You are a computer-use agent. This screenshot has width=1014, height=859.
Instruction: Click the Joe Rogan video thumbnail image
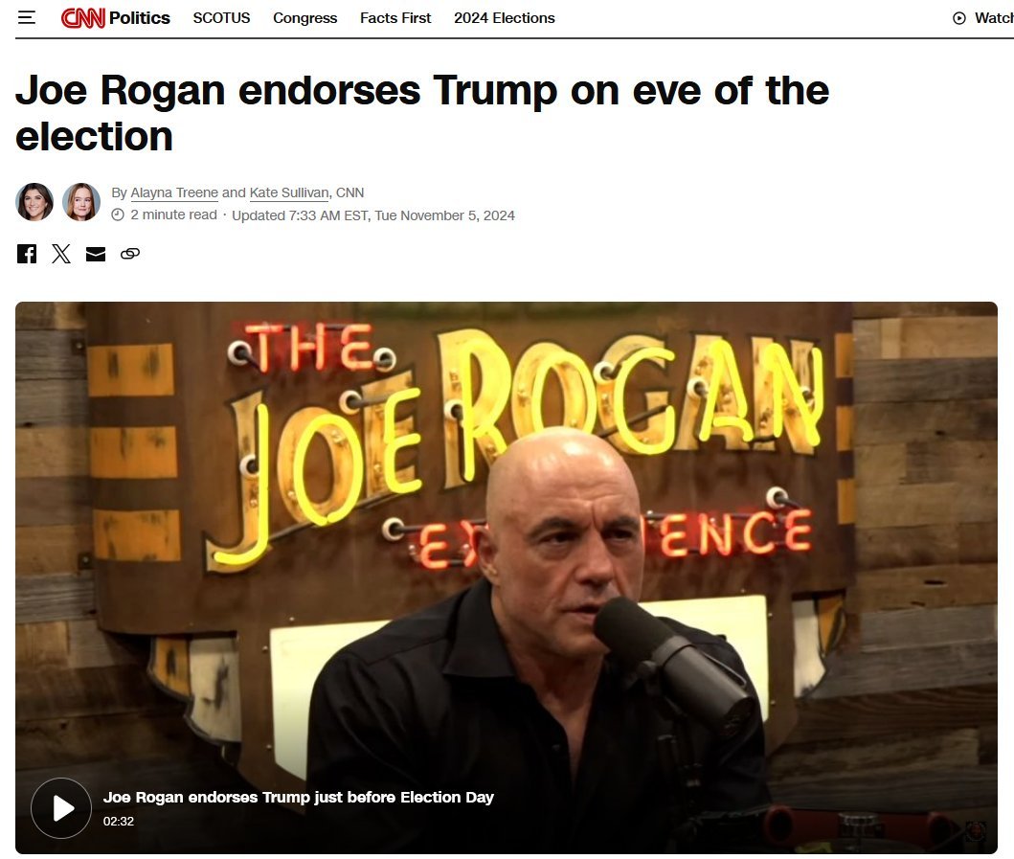click(507, 577)
